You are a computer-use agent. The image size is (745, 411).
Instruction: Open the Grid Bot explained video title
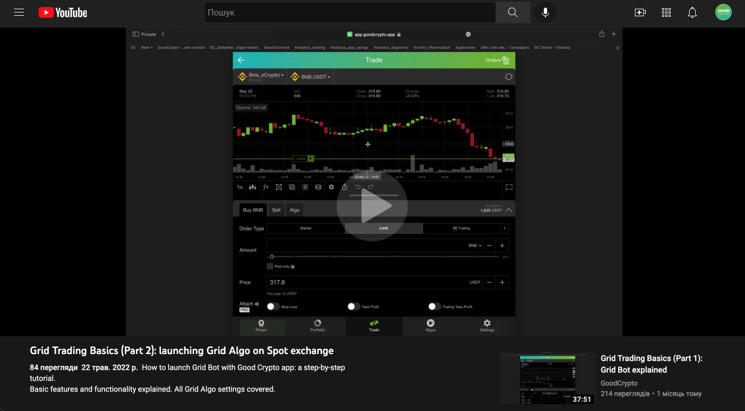pyautogui.click(x=651, y=364)
